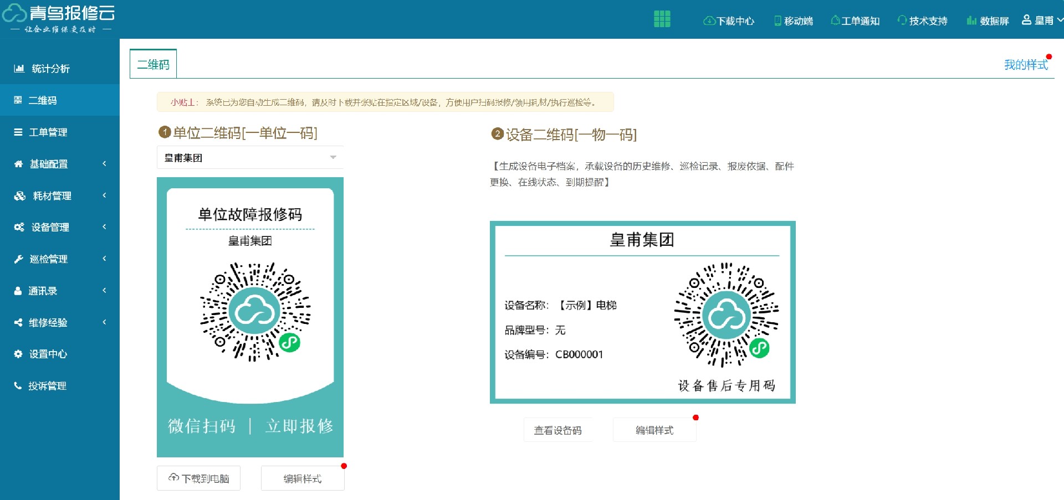This screenshot has height=500, width=1064.
Task: Expand the 通讯录 submenu chevron
Action: point(104,290)
